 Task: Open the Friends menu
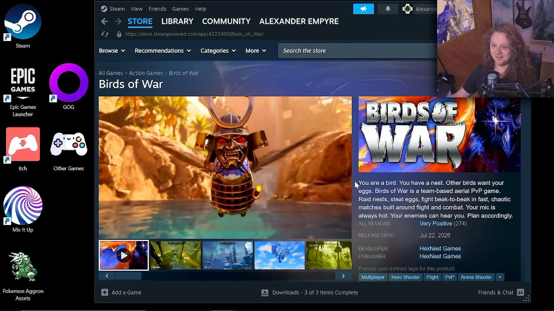(157, 9)
